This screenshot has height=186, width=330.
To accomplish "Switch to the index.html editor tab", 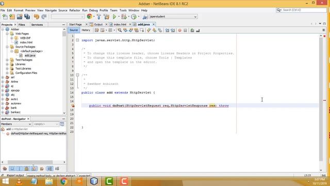I will pos(120,24).
